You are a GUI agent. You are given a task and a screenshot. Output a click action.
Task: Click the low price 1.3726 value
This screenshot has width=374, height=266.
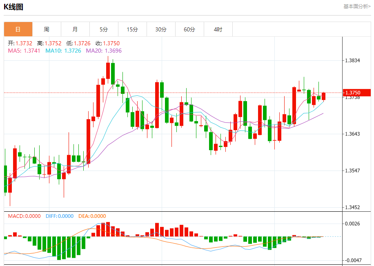(x=82, y=43)
